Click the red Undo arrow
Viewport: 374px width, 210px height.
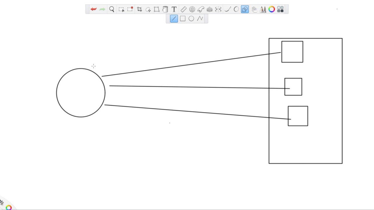coord(93,9)
